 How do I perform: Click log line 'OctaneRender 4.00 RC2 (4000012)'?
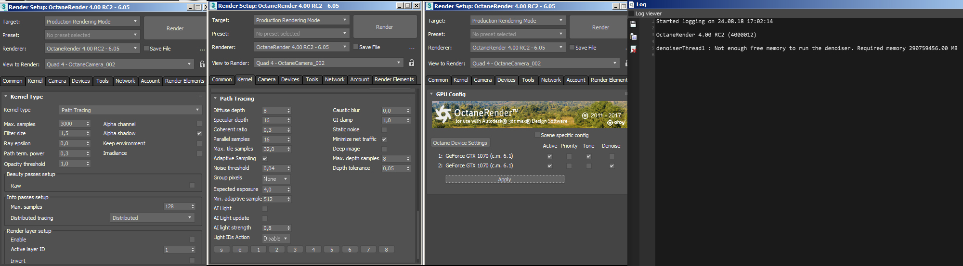[706, 35]
